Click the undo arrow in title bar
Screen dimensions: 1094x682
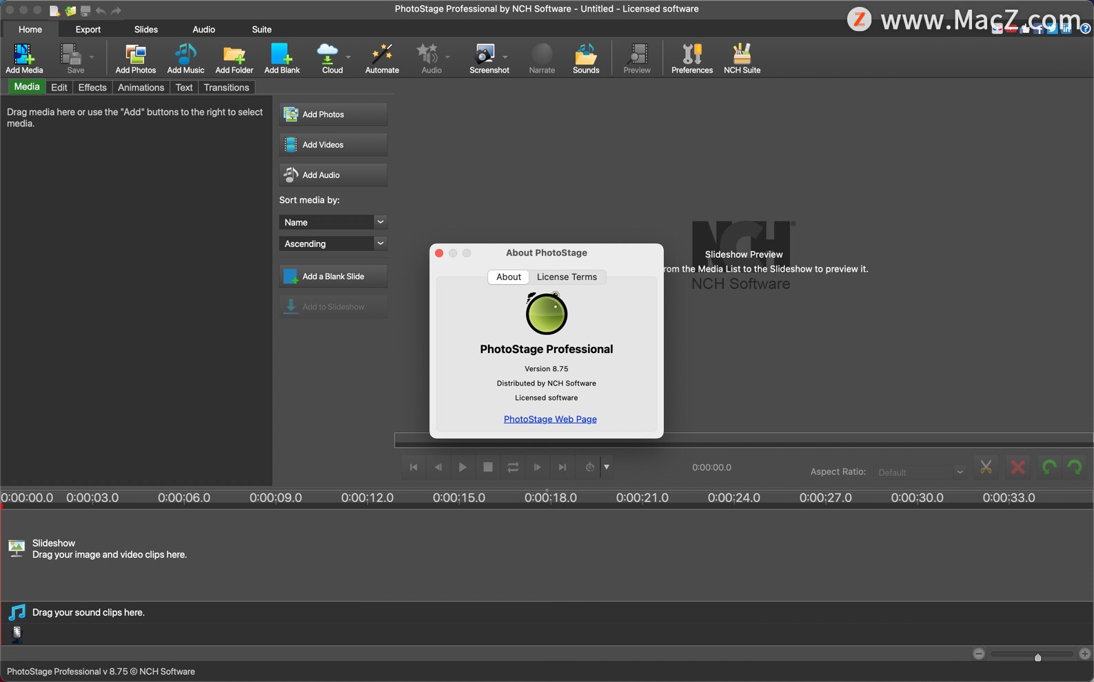(x=101, y=10)
